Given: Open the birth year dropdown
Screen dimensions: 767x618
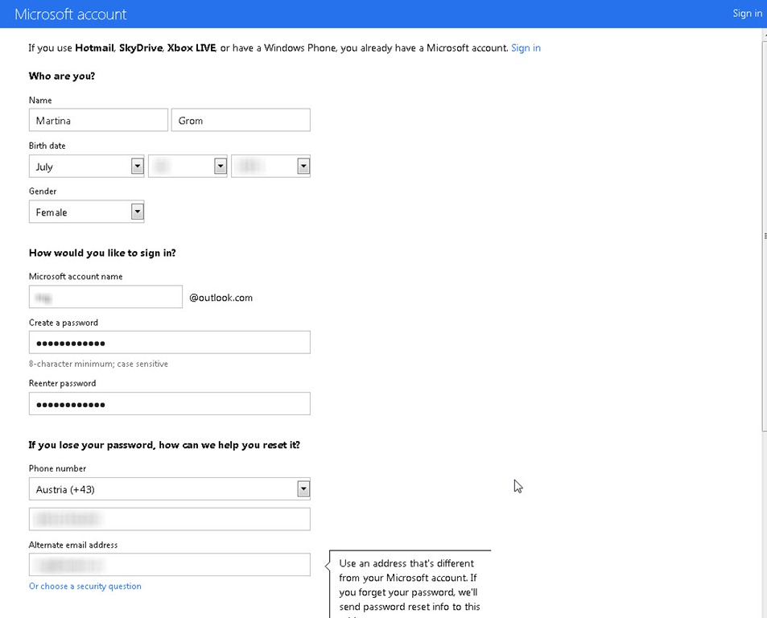Looking at the screenshot, I should pyautogui.click(x=270, y=167).
